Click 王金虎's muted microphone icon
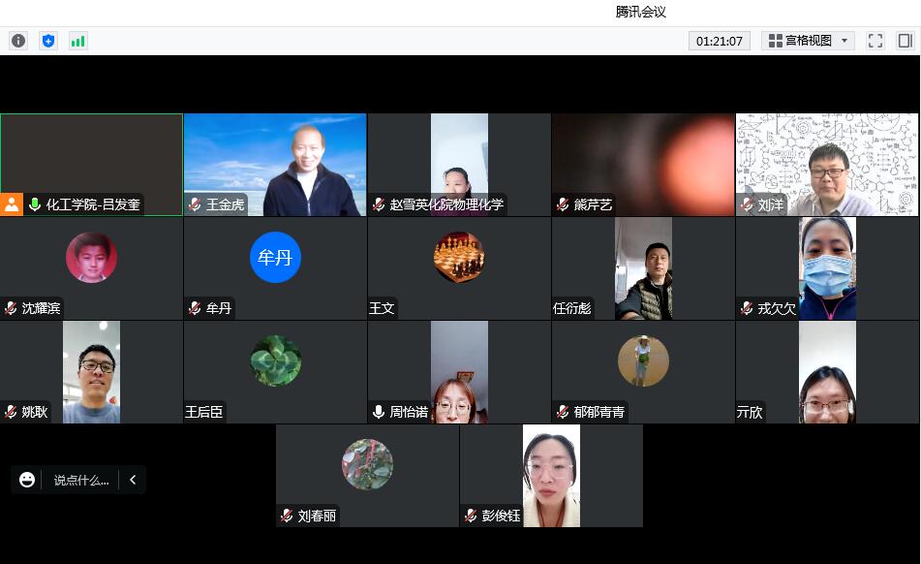This screenshot has width=921, height=564. (195, 204)
